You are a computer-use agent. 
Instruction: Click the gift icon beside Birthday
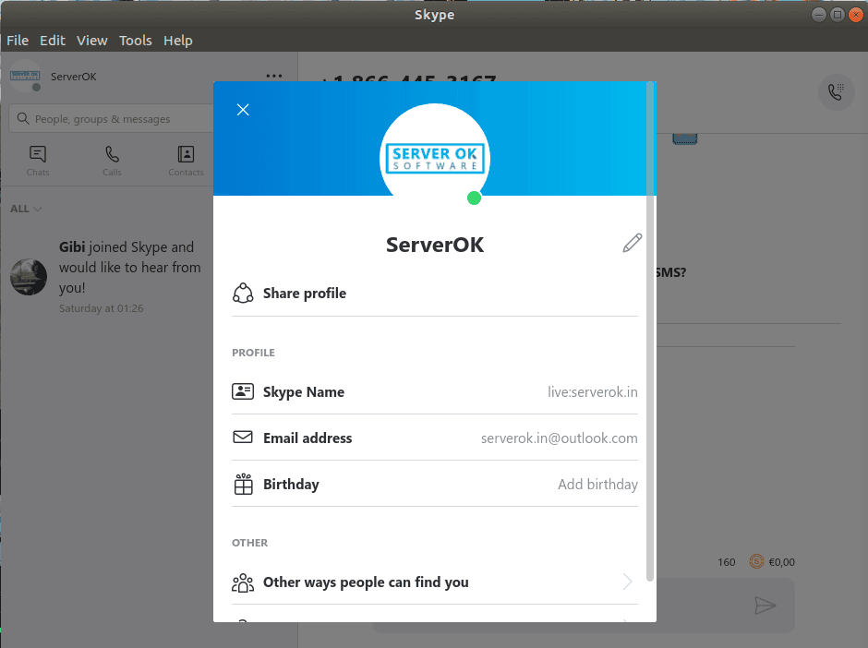242,484
